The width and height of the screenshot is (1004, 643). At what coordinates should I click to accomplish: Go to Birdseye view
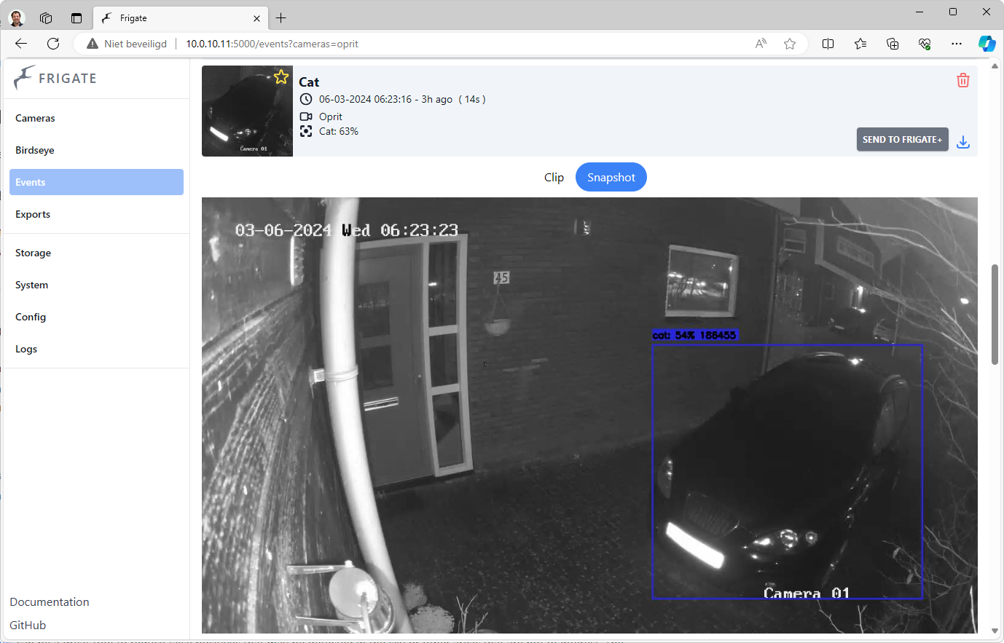click(x=35, y=150)
